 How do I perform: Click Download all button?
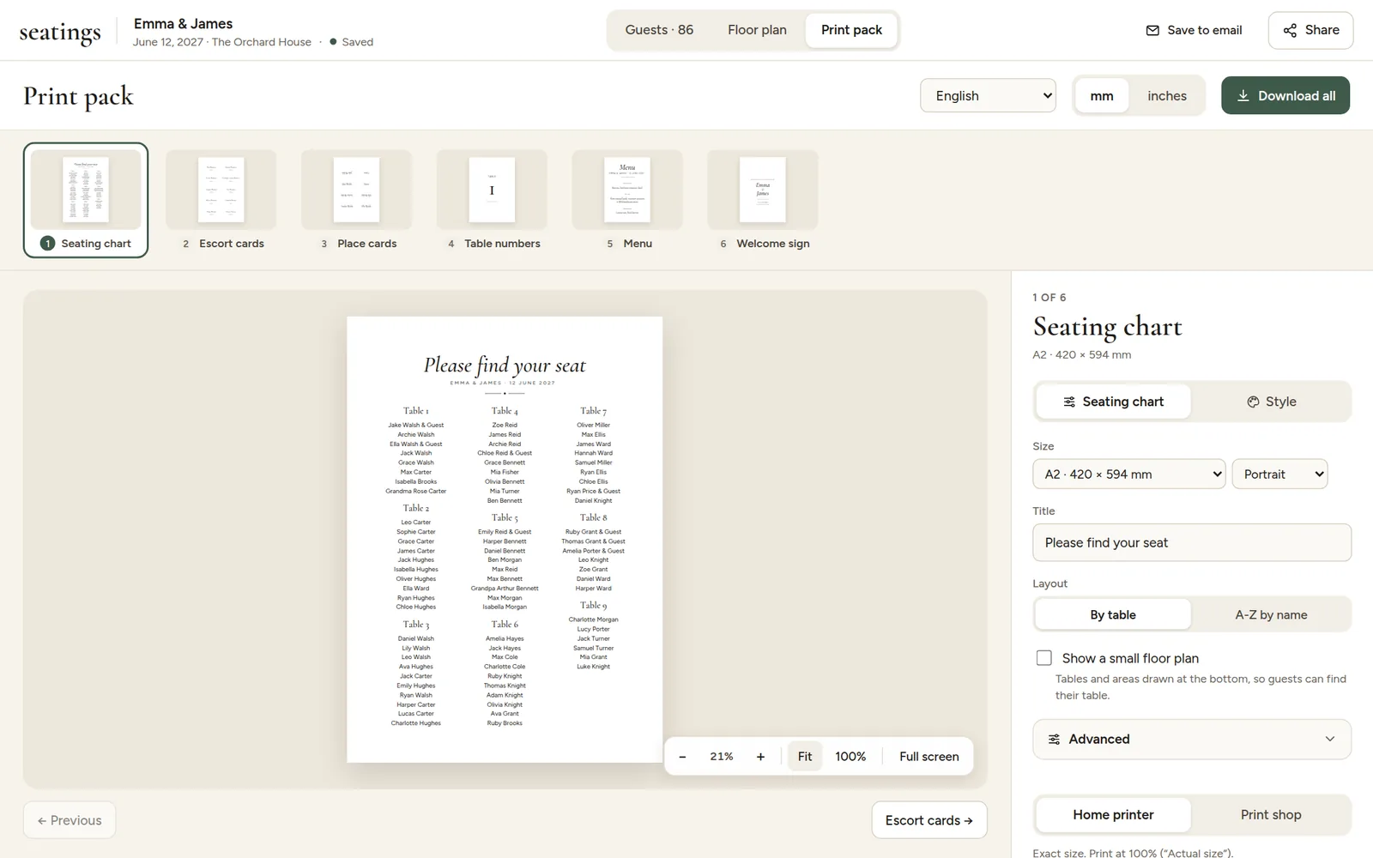click(x=1285, y=95)
